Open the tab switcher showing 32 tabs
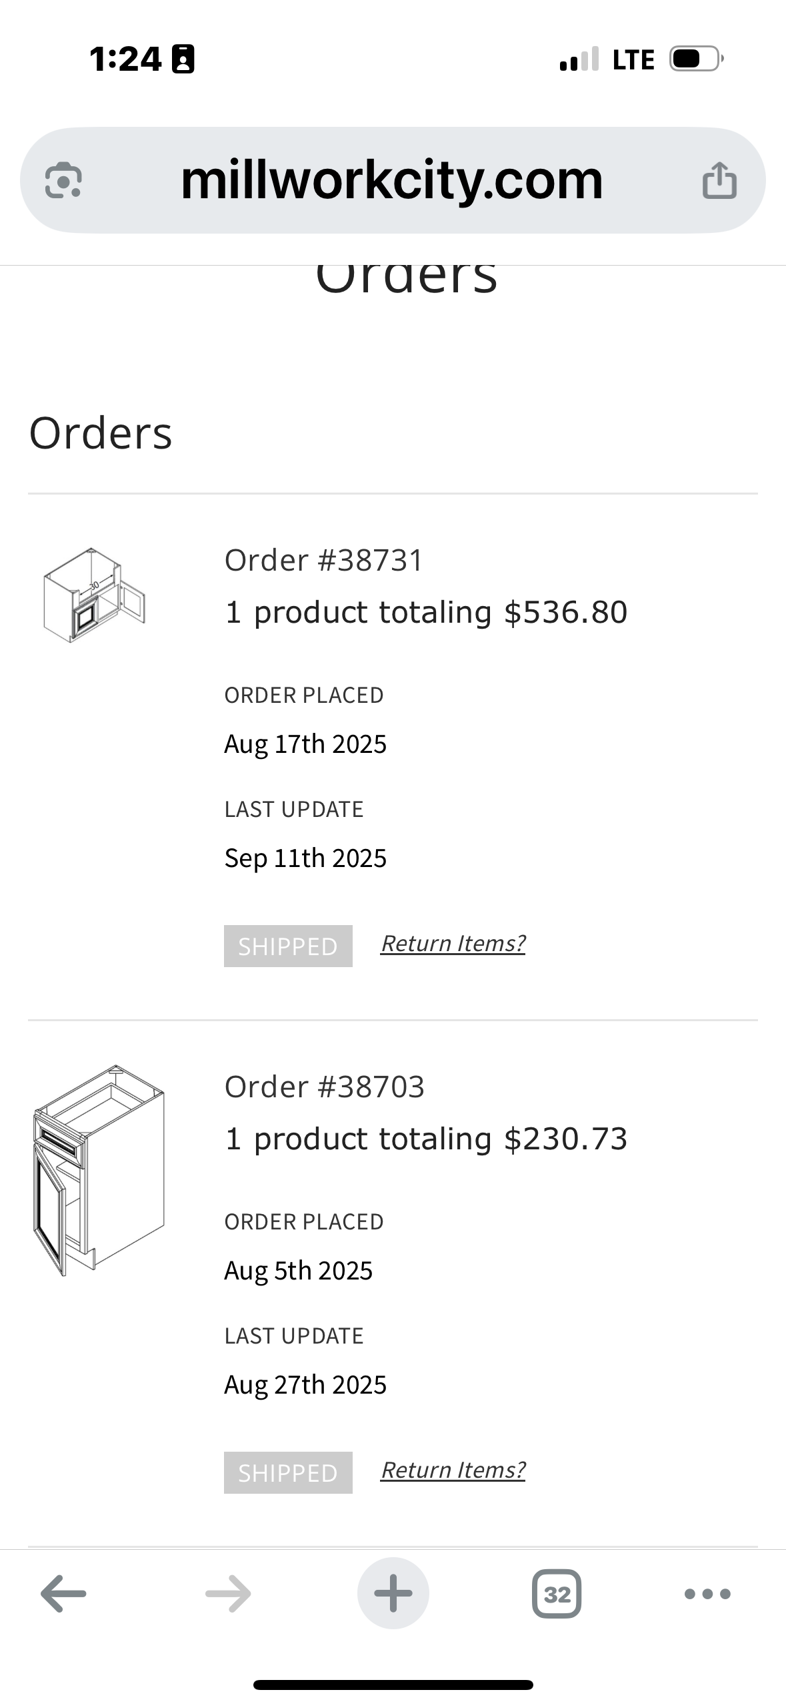786x1706 pixels. (557, 1594)
